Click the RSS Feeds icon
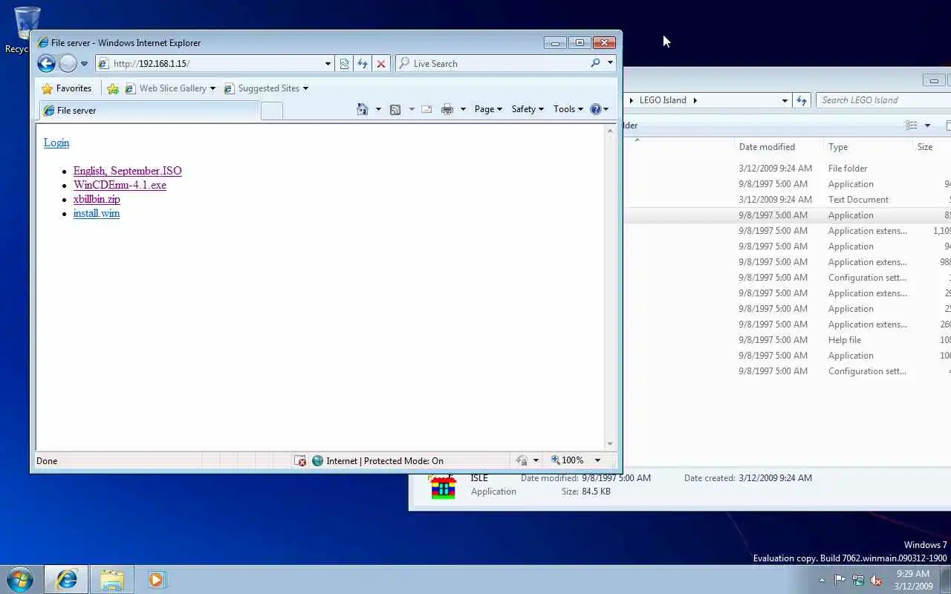The image size is (951, 594). pos(395,109)
